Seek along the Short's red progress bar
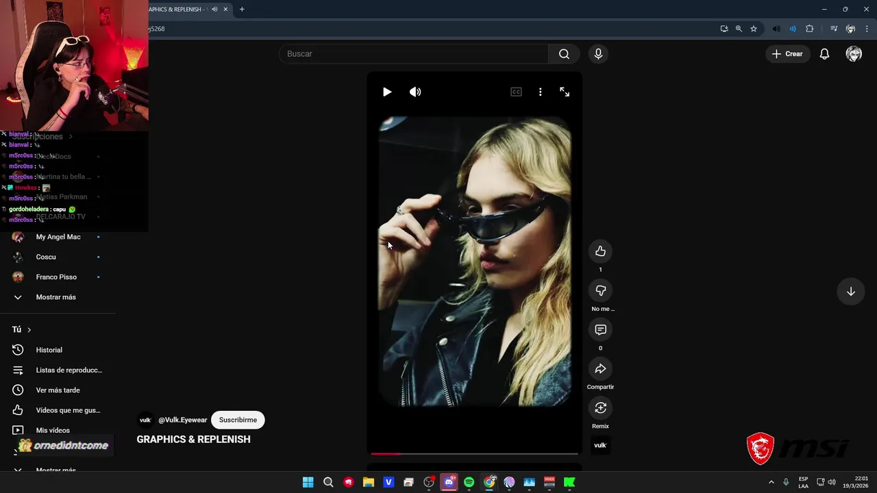Screen dimensions: 877x493 tap(474, 453)
